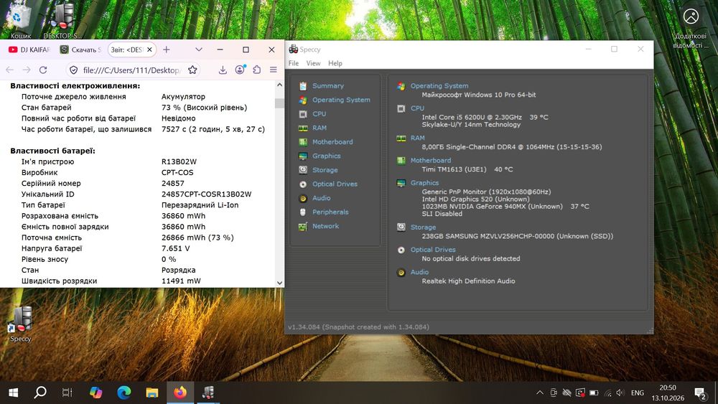Open DESKTOP-S desktop icon
This screenshot has width=718, height=404.
pos(62,21)
